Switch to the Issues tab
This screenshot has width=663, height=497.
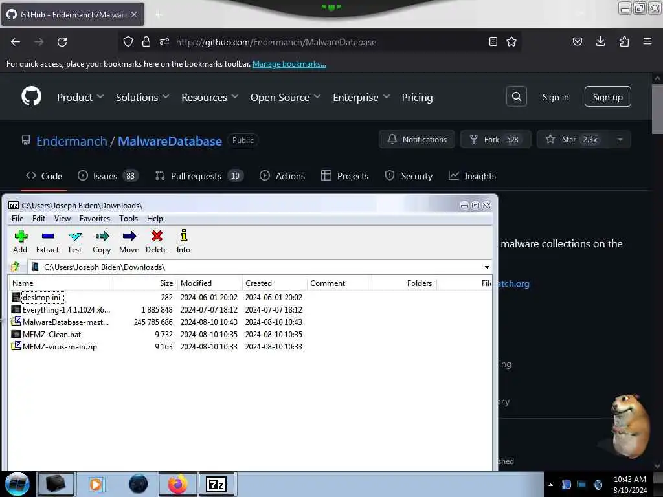point(108,176)
